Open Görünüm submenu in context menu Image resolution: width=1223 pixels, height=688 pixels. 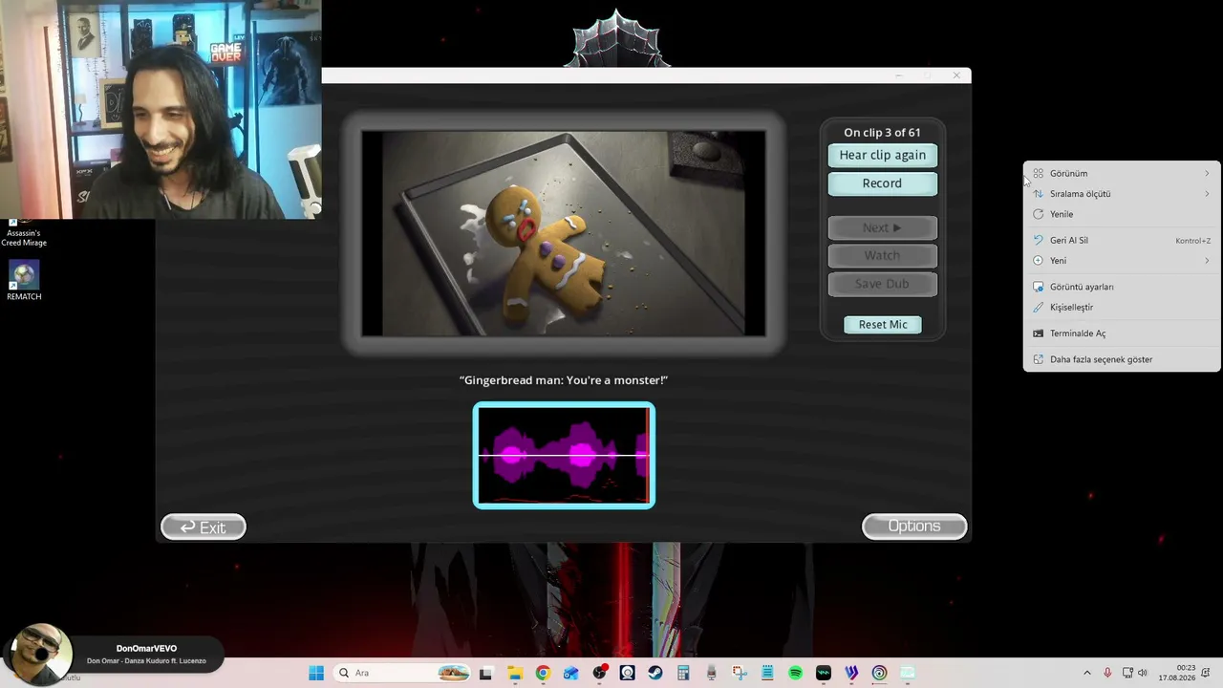tap(1122, 173)
